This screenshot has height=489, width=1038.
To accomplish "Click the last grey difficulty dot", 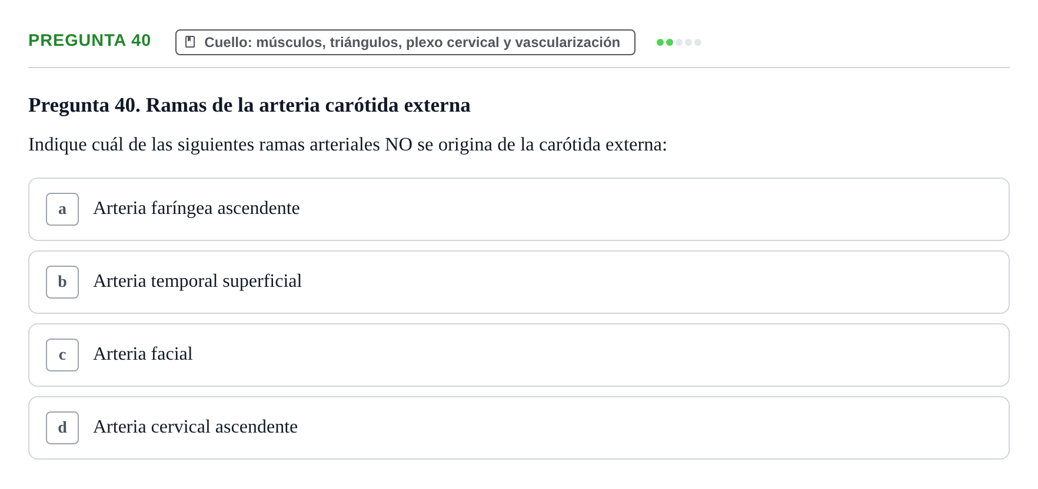I will coord(698,42).
